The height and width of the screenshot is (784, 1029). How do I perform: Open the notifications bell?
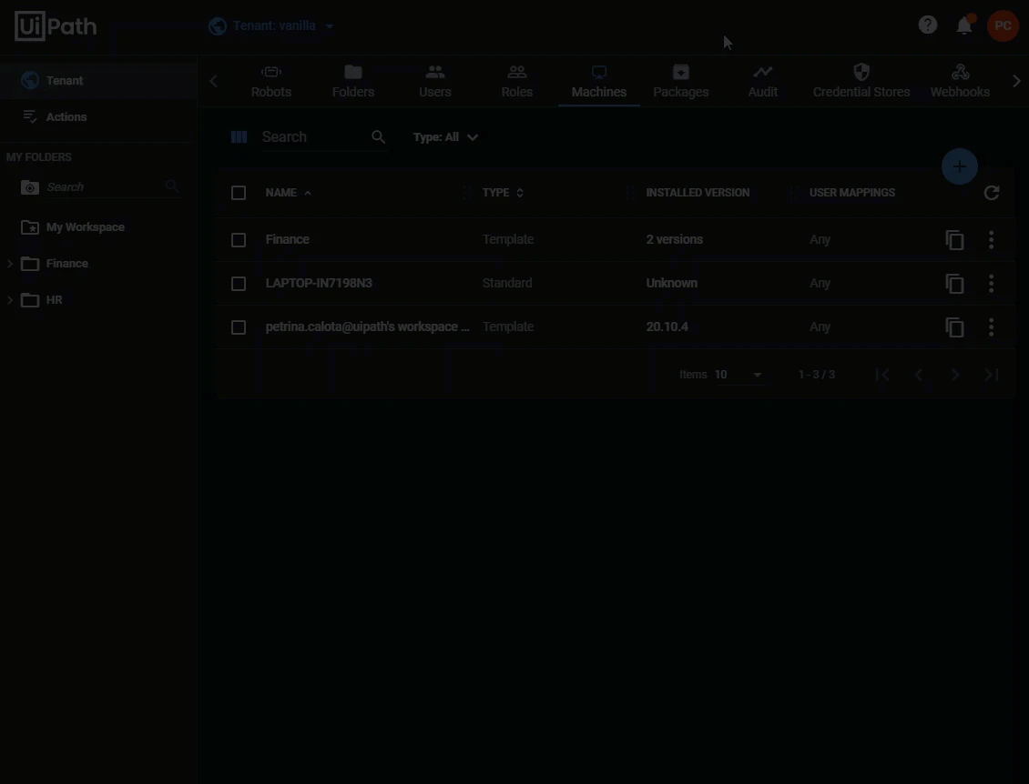pyautogui.click(x=964, y=25)
